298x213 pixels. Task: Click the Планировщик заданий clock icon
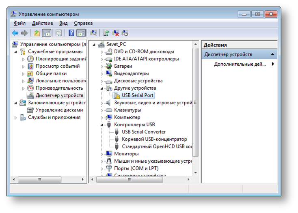pyautogui.click(x=30, y=59)
